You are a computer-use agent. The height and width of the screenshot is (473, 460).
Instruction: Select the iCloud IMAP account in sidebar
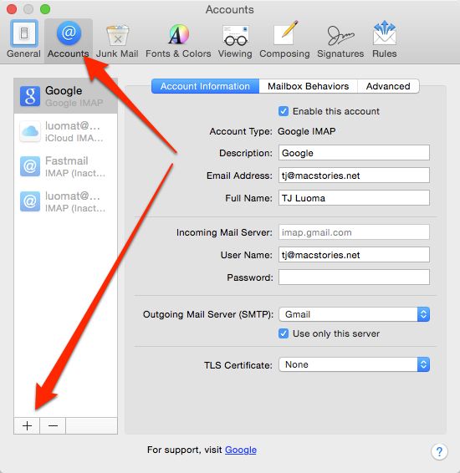(x=65, y=131)
